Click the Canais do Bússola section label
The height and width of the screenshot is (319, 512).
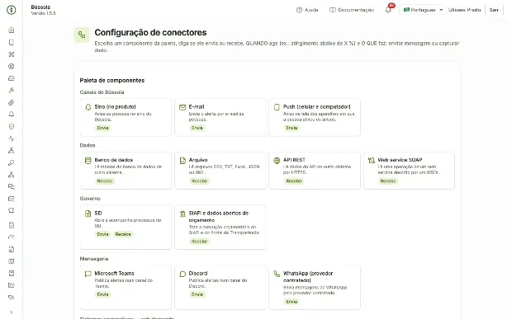click(102, 92)
